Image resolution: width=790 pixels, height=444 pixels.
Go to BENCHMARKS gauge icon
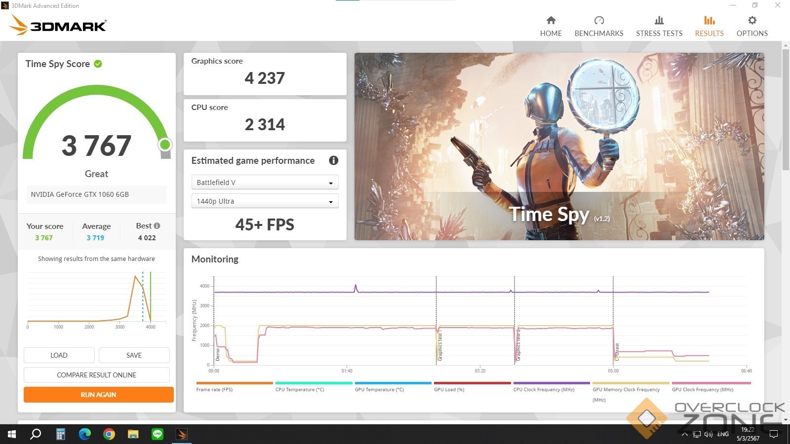[599, 20]
